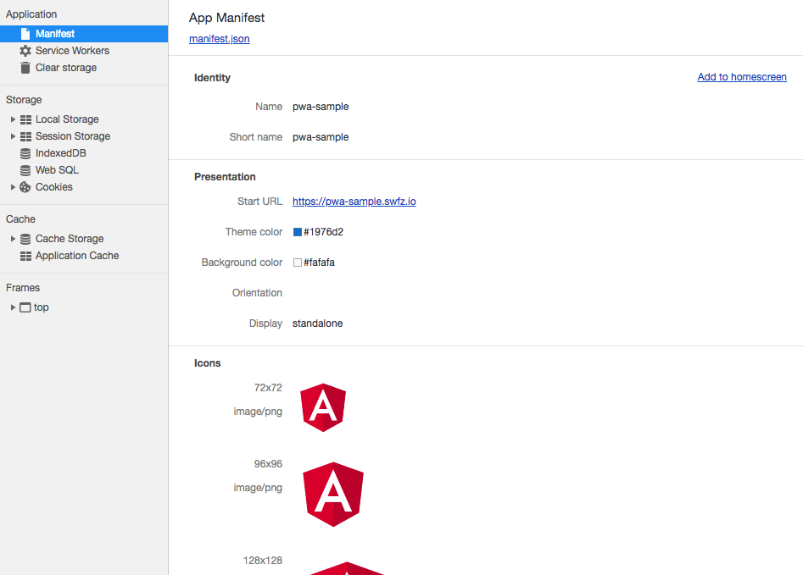Click the App Manifest title
The width and height of the screenshot is (803, 575).
(x=227, y=18)
